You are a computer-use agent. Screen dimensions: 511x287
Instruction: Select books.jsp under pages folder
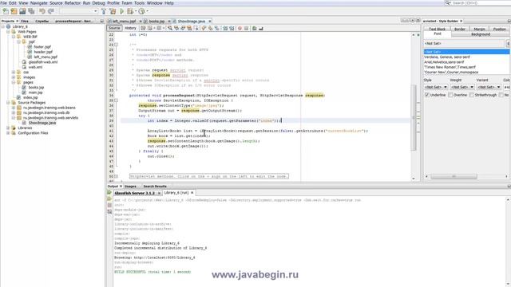coord(36,88)
